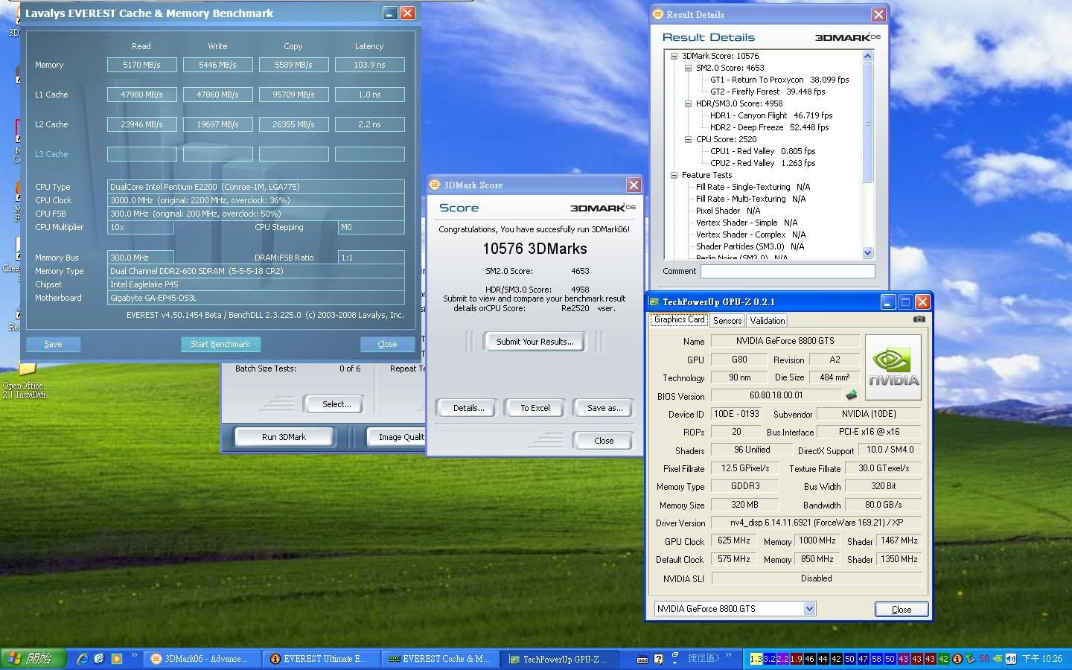Open Details in 3DMark Score window
Screen dimensions: 1072x670
[x=469, y=408]
